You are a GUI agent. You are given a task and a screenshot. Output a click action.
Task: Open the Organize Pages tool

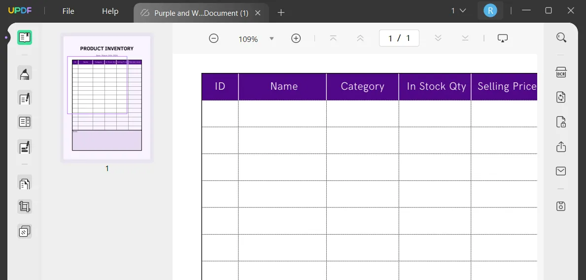click(x=25, y=182)
